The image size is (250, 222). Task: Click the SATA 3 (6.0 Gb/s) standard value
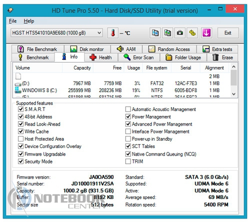(206, 177)
